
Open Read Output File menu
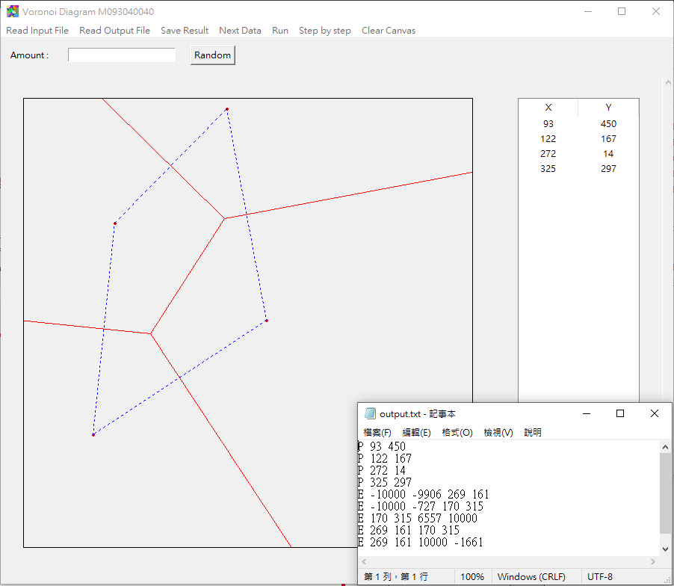tap(115, 31)
